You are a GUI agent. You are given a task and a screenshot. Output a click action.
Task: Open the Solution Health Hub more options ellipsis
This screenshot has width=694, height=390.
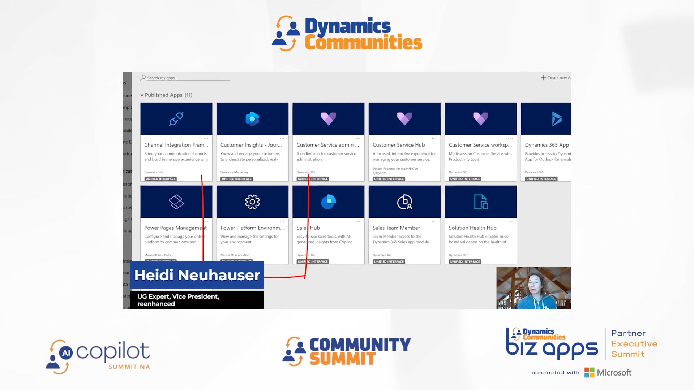[510, 221]
